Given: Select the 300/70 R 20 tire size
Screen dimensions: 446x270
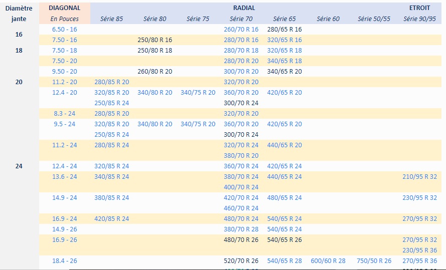Looking at the screenshot, I should tap(241, 72).
